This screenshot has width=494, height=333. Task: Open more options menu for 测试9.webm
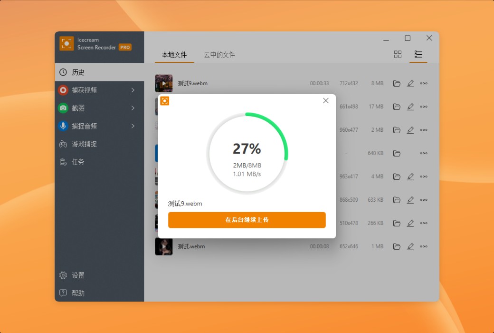[424, 83]
